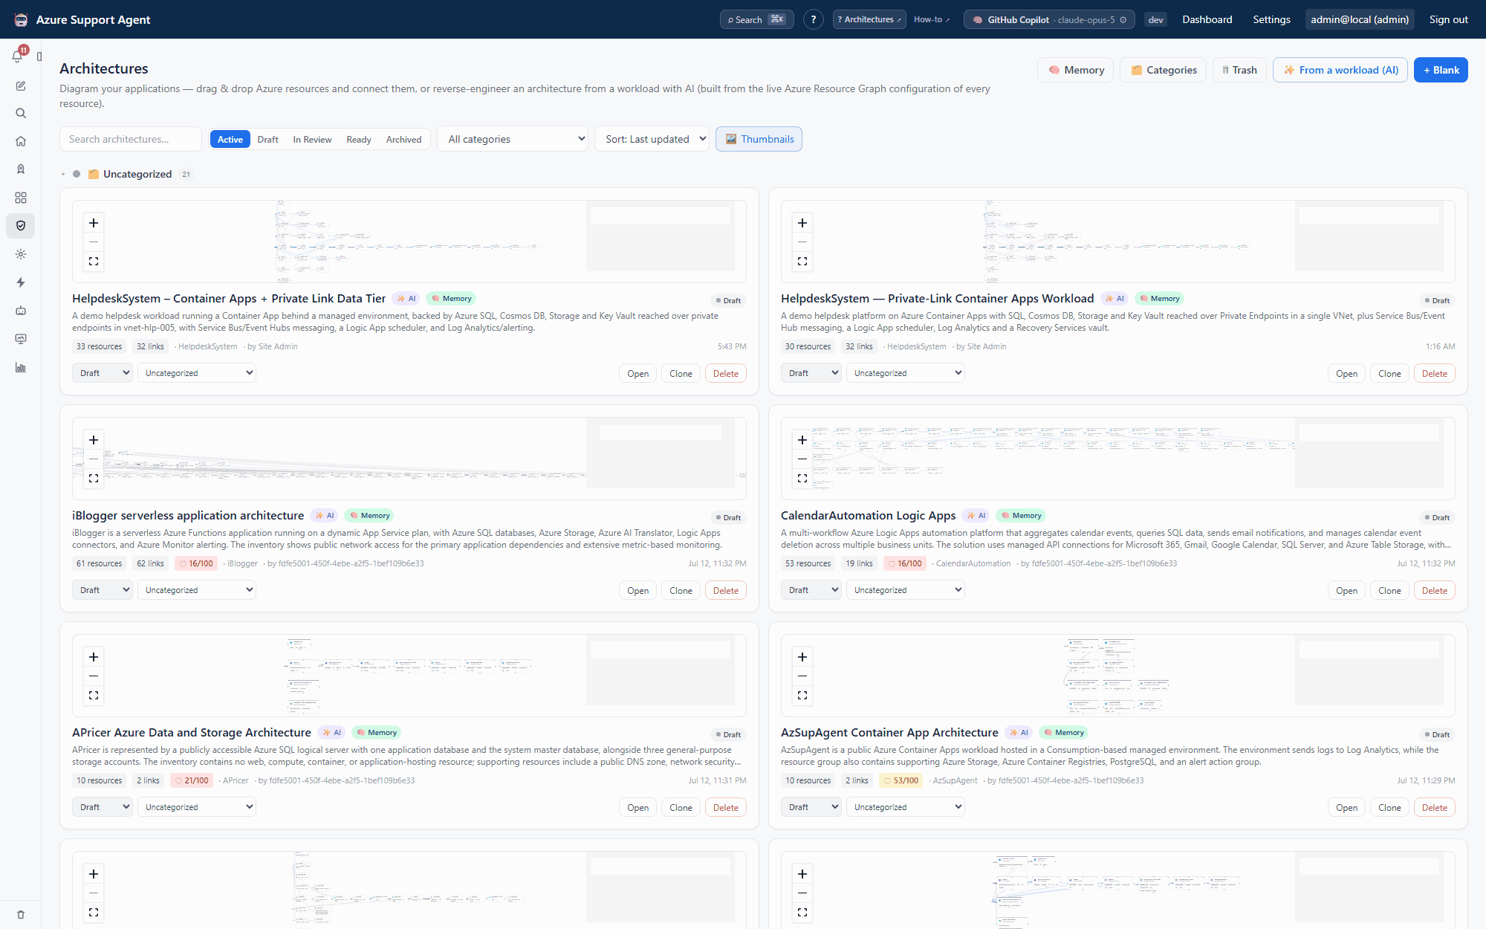Screen dimensions: 1486x929
Task: Show Archived architectures
Action: pos(403,140)
